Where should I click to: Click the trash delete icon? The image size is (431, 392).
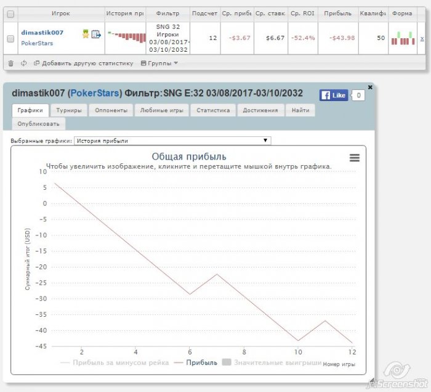[x=10, y=63]
